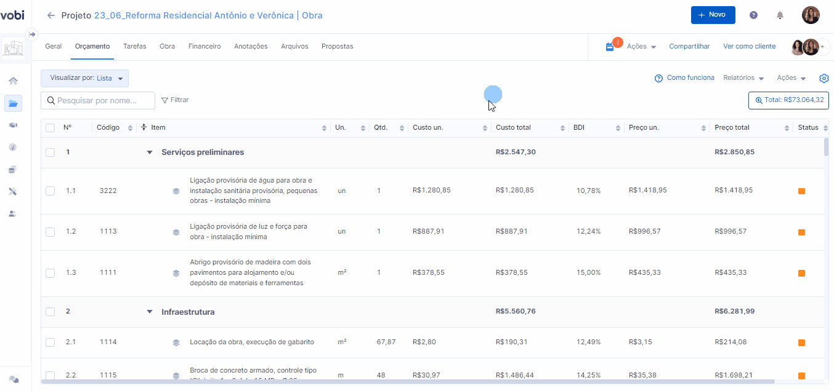Open the folder projects icon in sidebar
Viewport: 834px width, 391px height.
[x=13, y=103]
